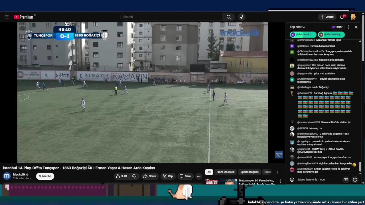This screenshot has height=205, width=365.
Task: Click the search magnifier button
Action: point(229,17)
